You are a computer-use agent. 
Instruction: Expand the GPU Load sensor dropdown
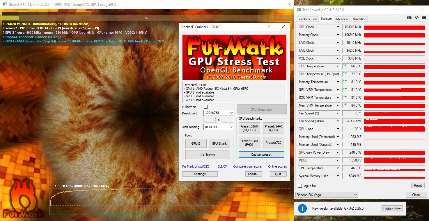point(338,129)
